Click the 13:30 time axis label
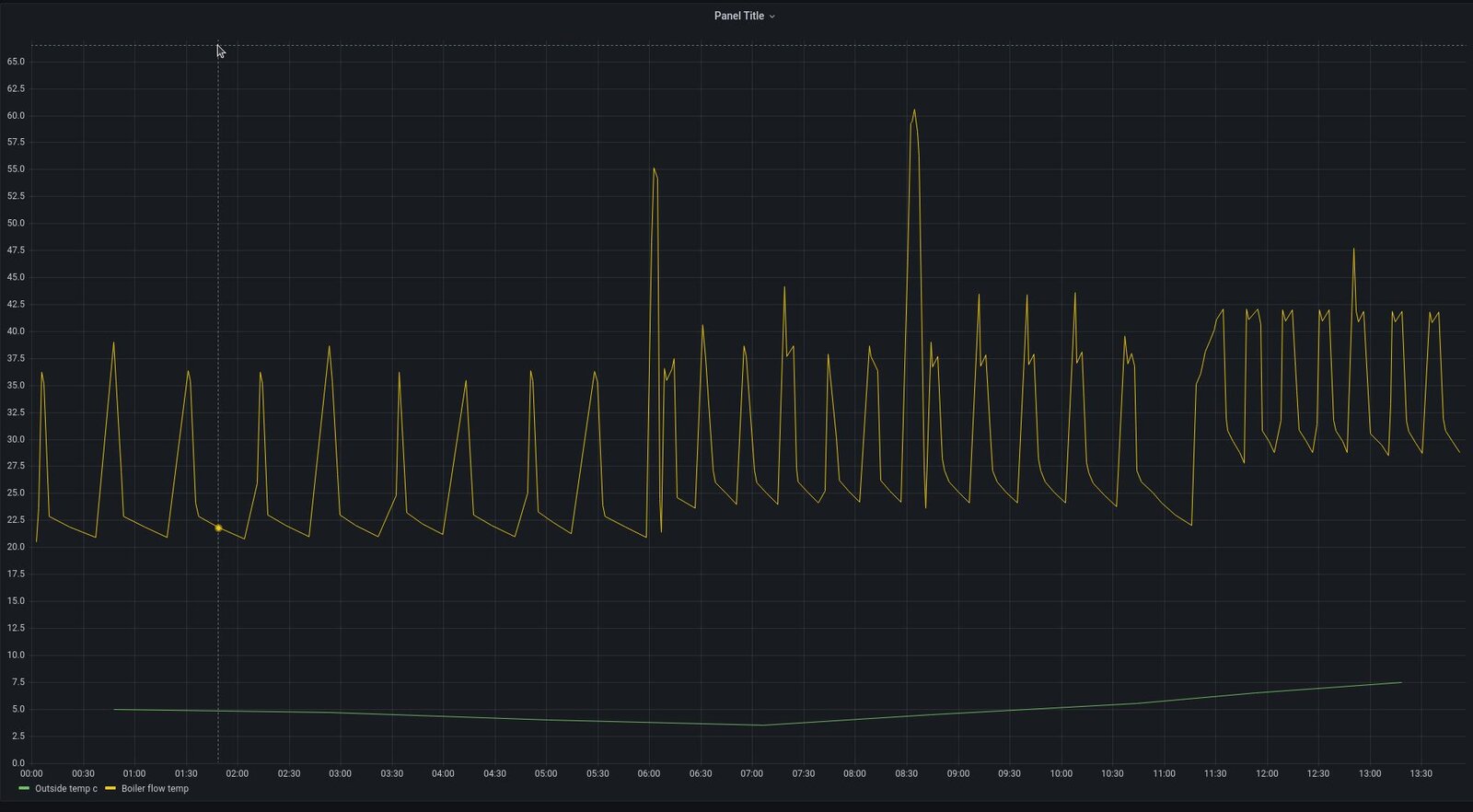Image resolution: width=1473 pixels, height=812 pixels. pos(1421,773)
